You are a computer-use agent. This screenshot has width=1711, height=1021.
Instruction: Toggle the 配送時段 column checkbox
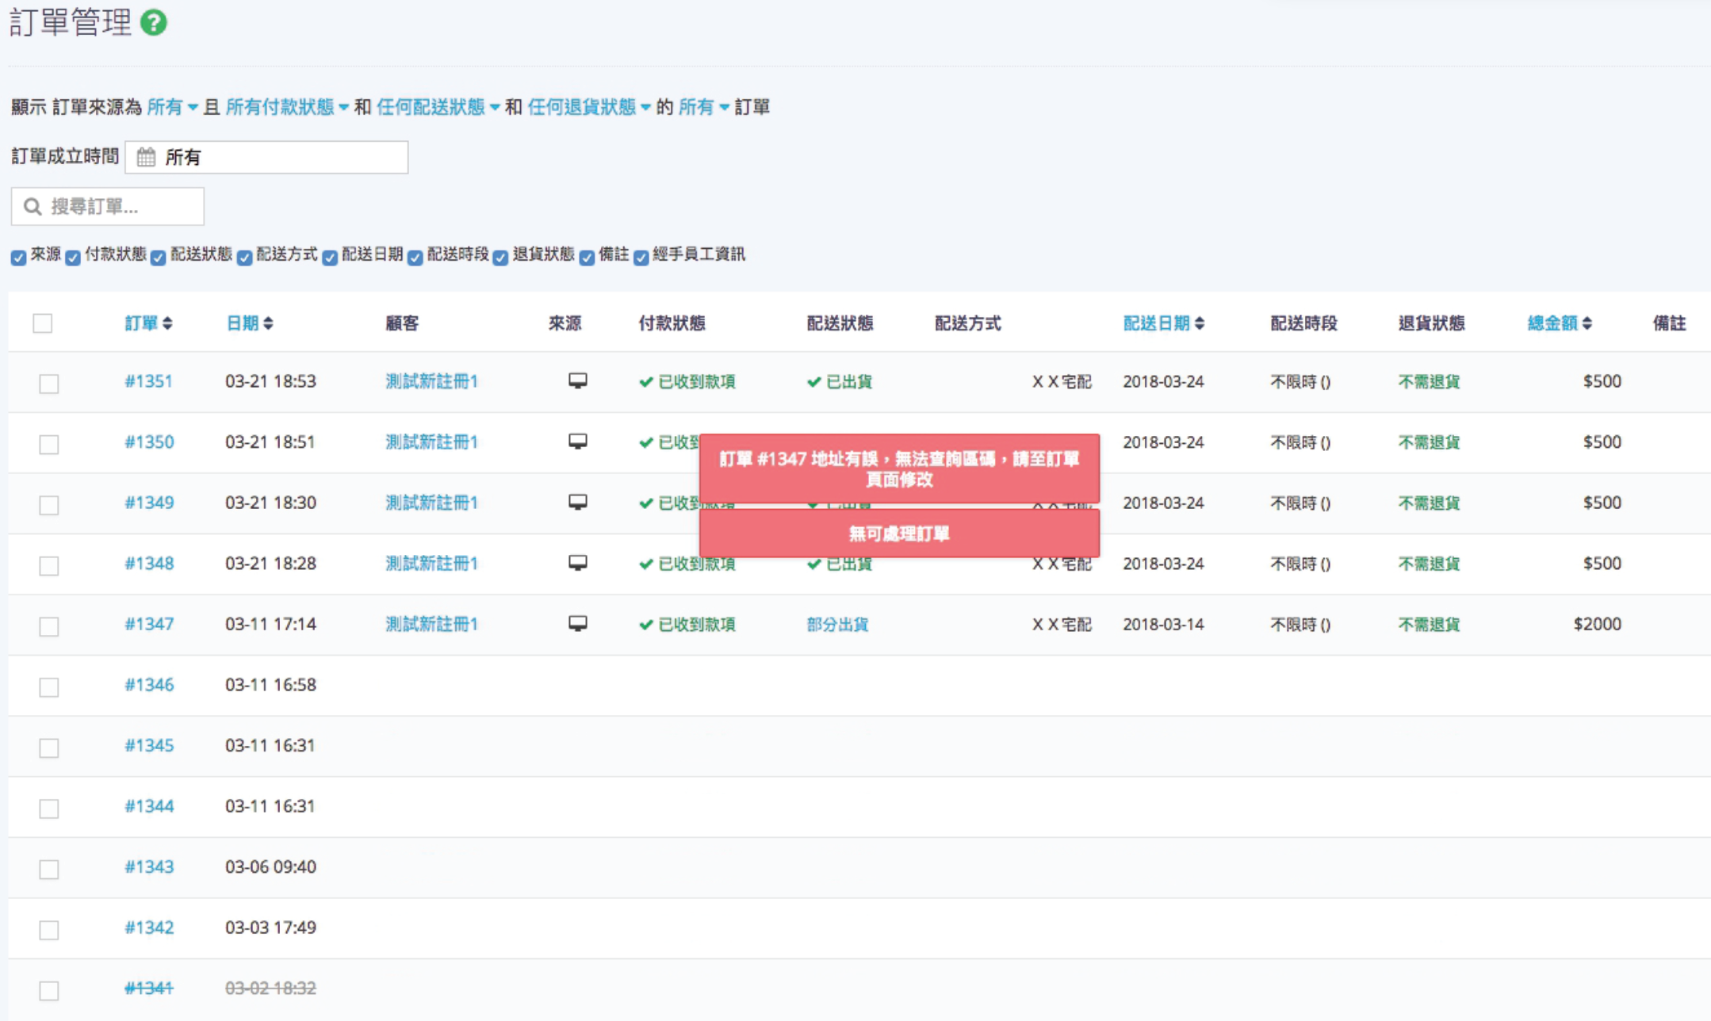[415, 258]
